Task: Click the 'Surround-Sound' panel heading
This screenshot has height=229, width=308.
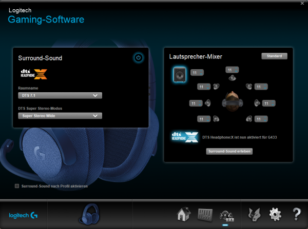Action: click(x=40, y=58)
